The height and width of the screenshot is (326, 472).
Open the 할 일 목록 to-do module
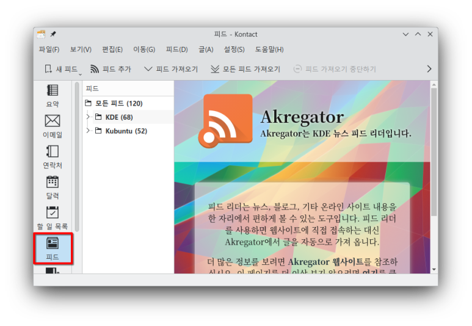tap(53, 218)
